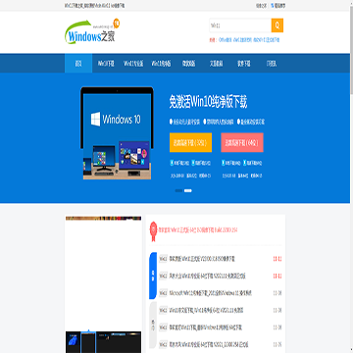Click the Windows 10 laptop banner image
The height and width of the screenshot is (353, 353).
(117, 133)
